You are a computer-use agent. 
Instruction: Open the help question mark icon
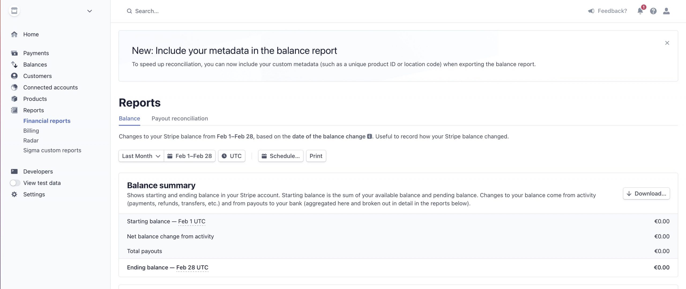pos(653,11)
